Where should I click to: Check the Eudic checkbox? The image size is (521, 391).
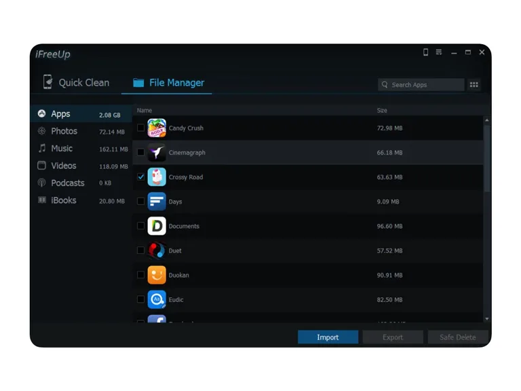(140, 299)
